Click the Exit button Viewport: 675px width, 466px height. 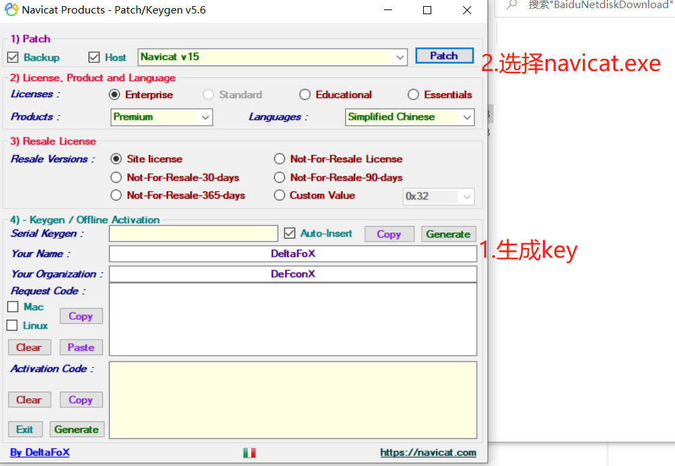(x=26, y=429)
